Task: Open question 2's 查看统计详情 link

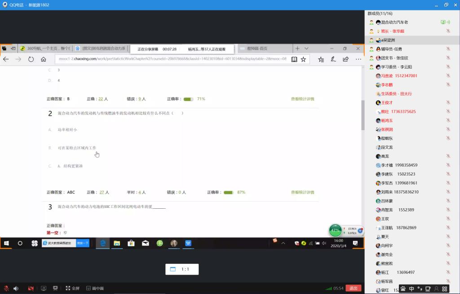Action: point(302,192)
